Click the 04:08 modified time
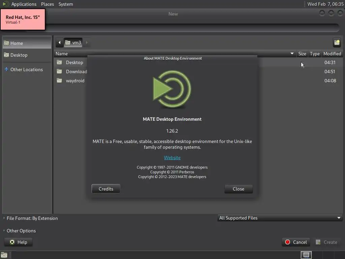Image resolution: width=345 pixels, height=259 pixels. (x=330, y=81)
